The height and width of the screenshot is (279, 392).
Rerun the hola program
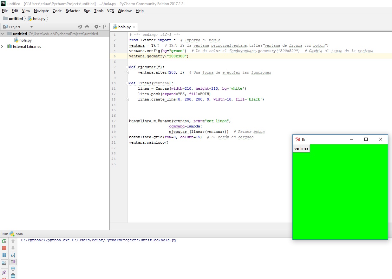tap(4, 241)
